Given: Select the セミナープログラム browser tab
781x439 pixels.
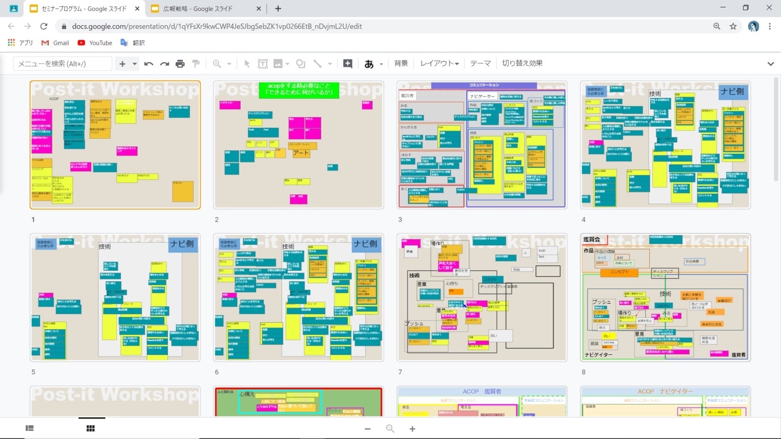Looking at the screenshot, I should [84, 9].
